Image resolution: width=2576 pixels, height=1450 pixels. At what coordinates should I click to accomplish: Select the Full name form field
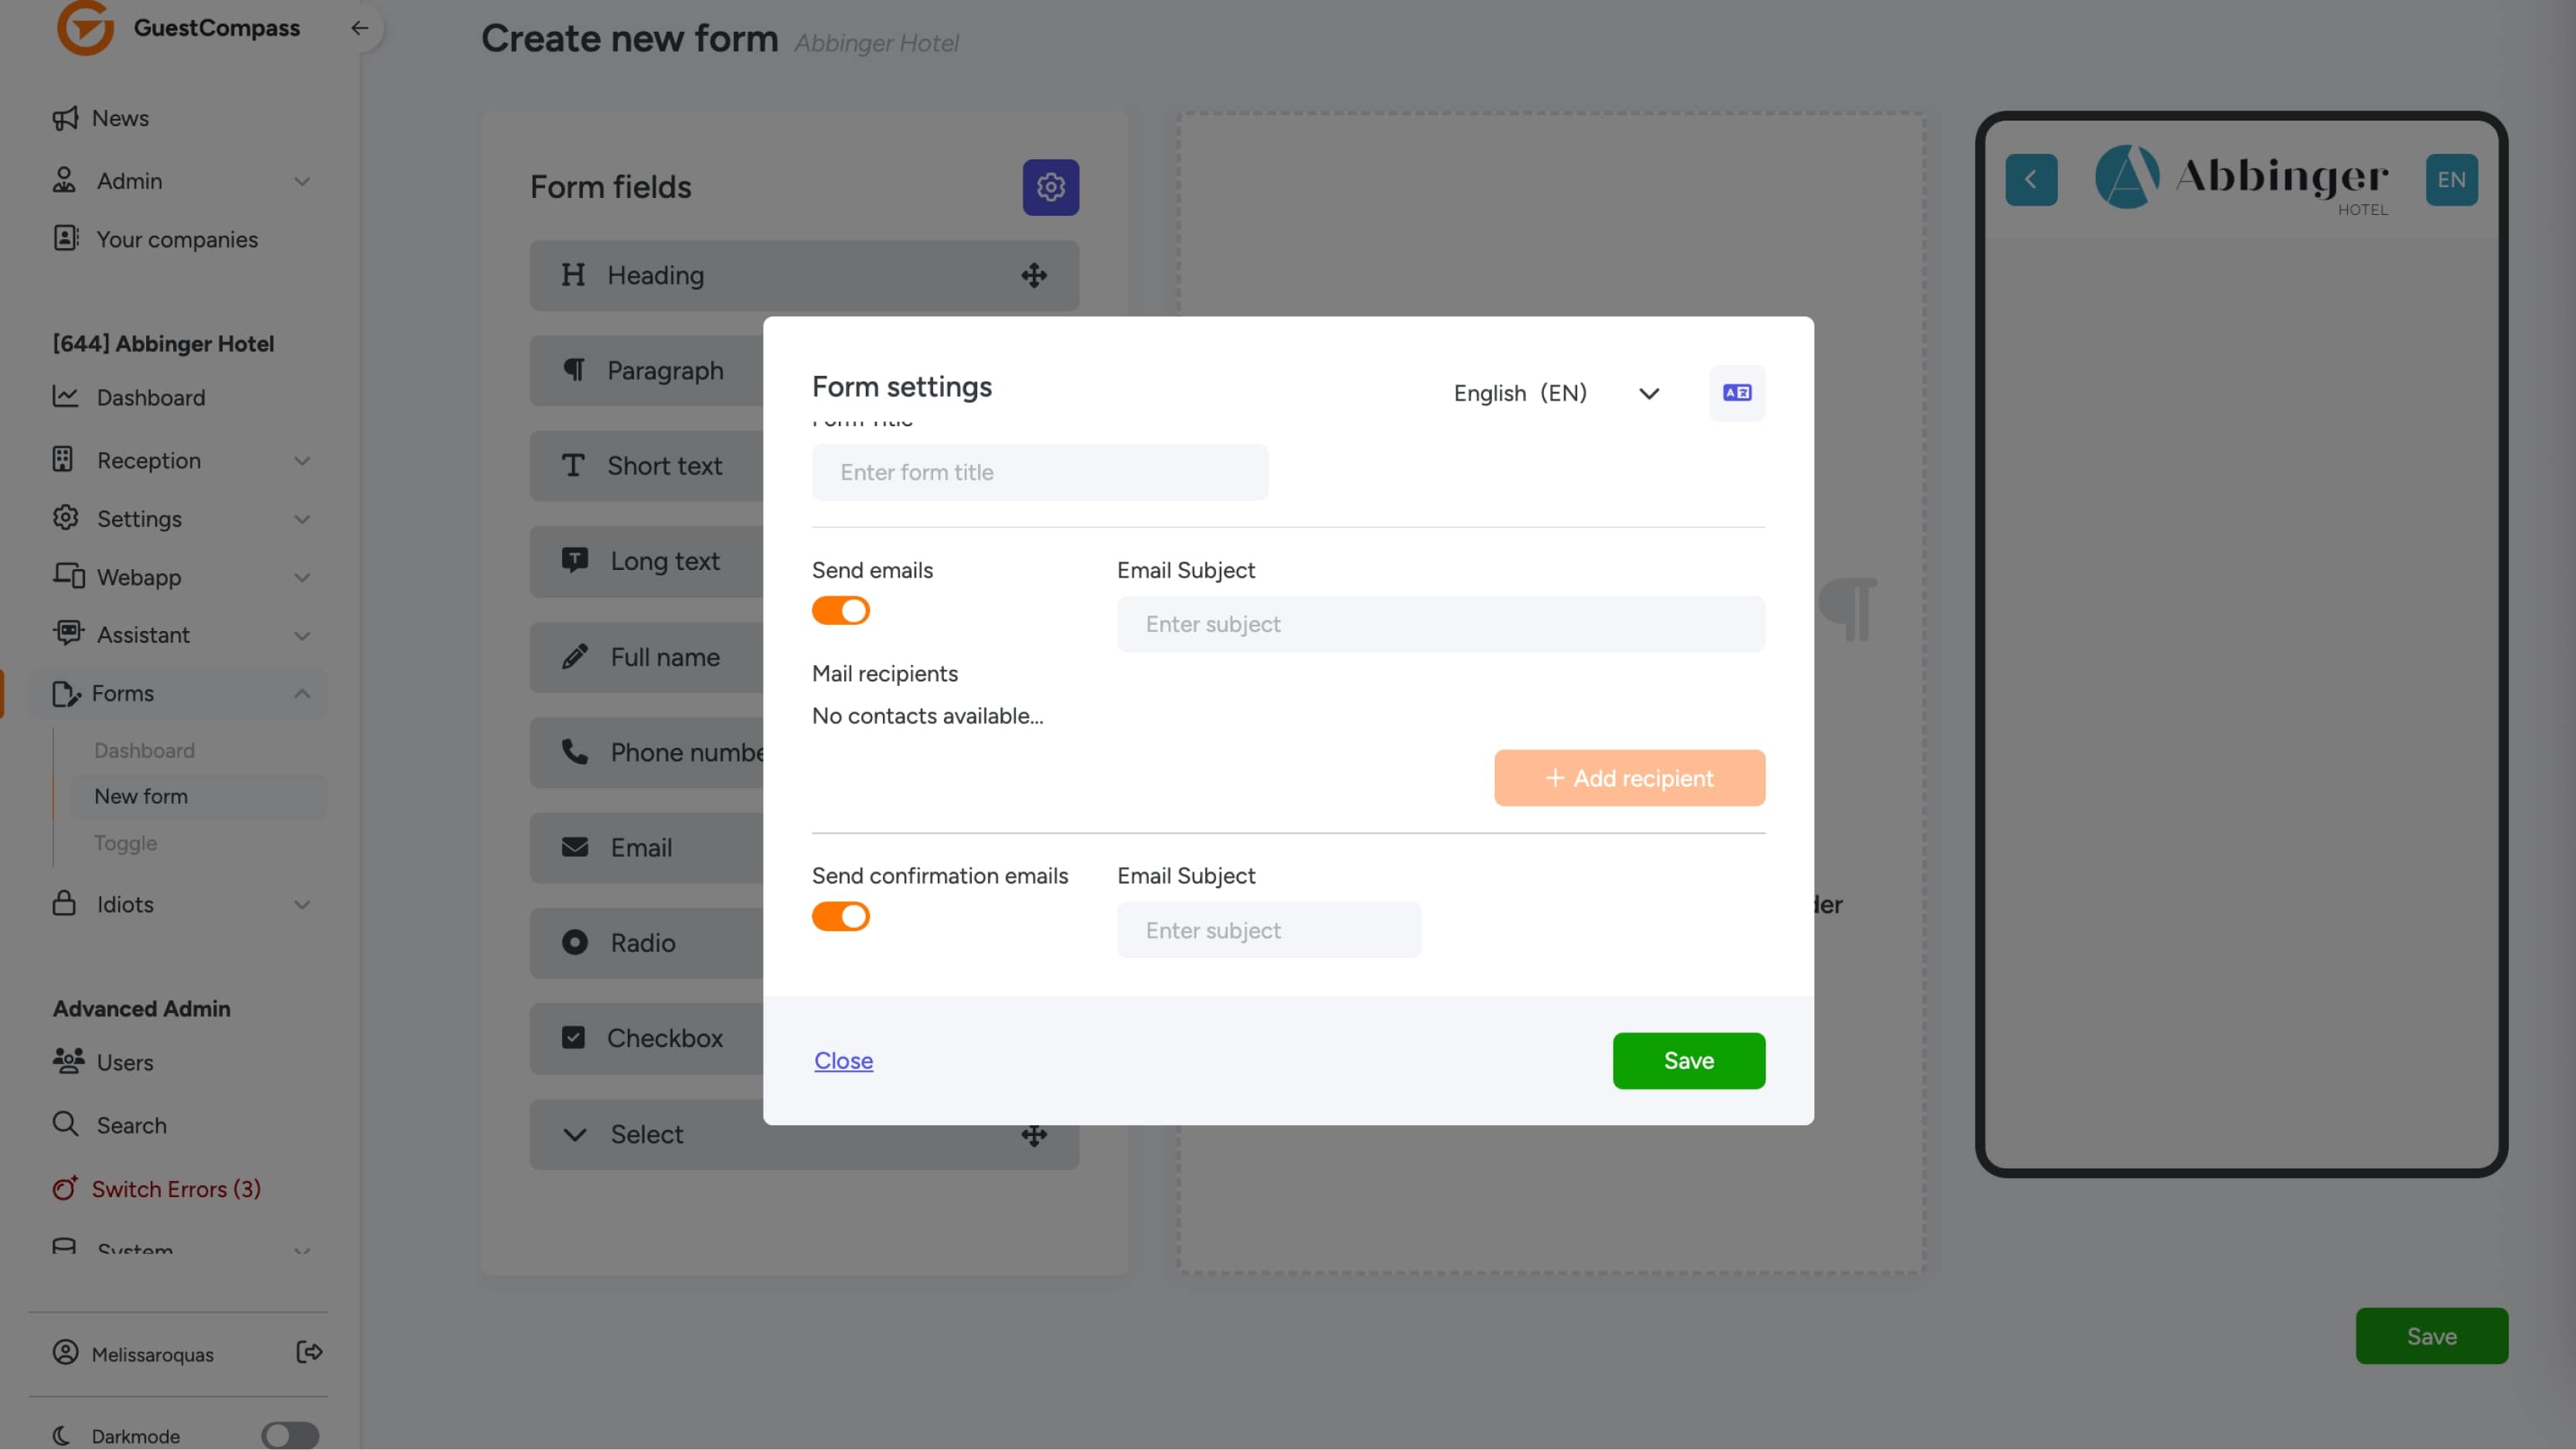pos(647,657)
